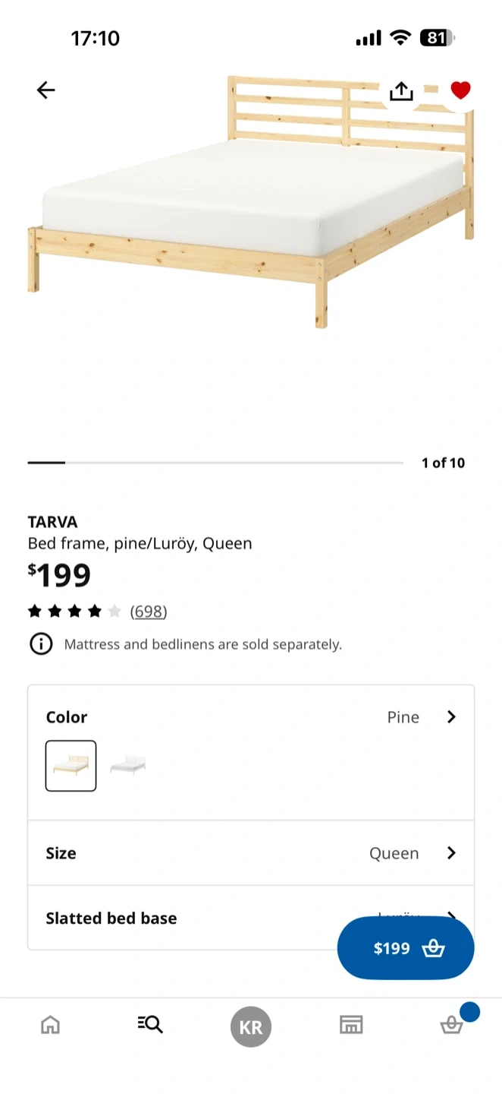502x1094 pixels.
Task: Tap the star rating row
Action: point(74,612)
